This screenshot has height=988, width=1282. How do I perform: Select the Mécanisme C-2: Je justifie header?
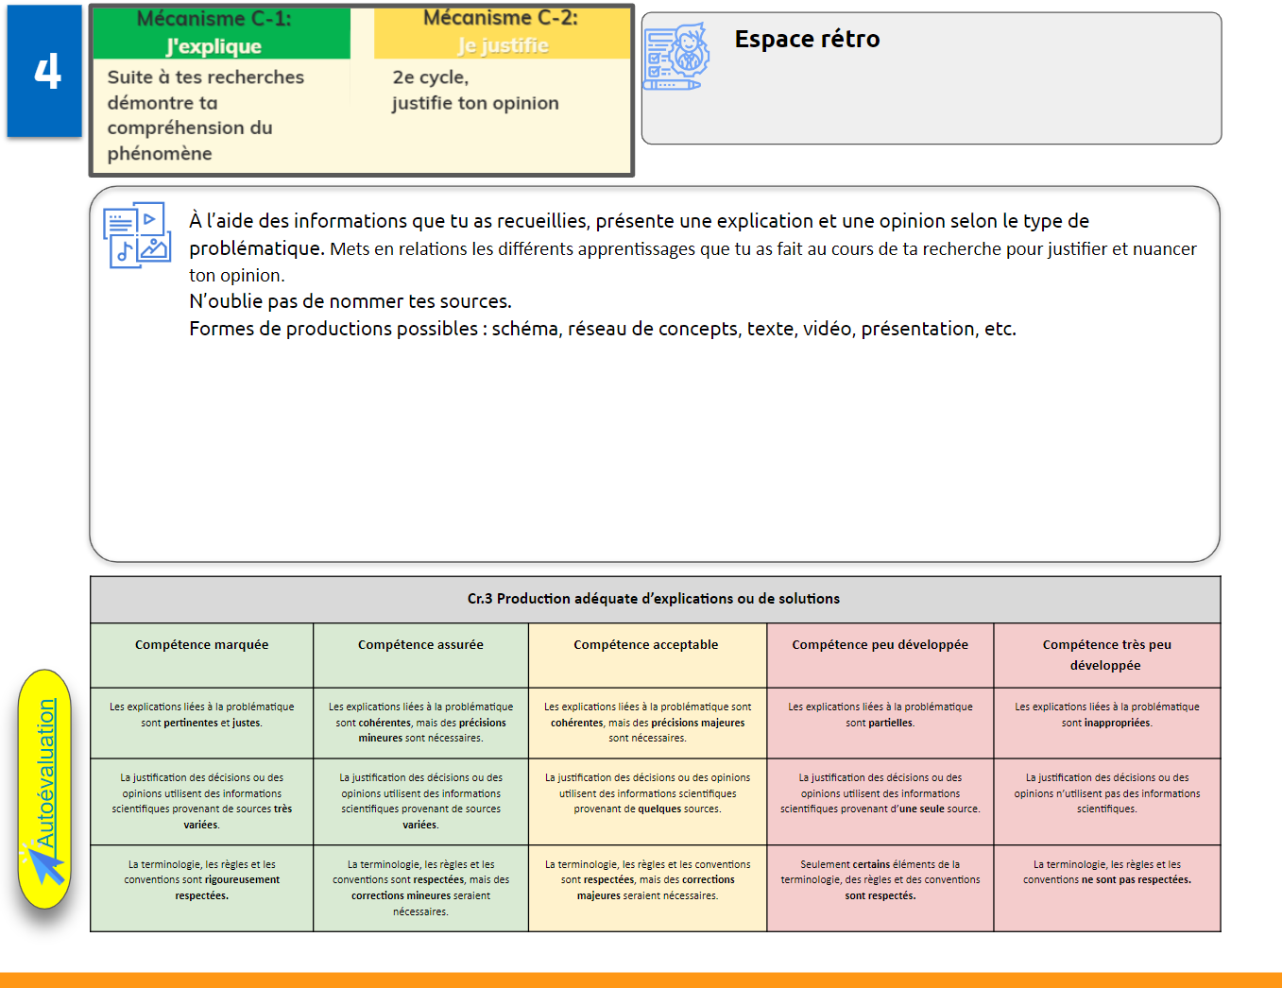click(503, 33)
